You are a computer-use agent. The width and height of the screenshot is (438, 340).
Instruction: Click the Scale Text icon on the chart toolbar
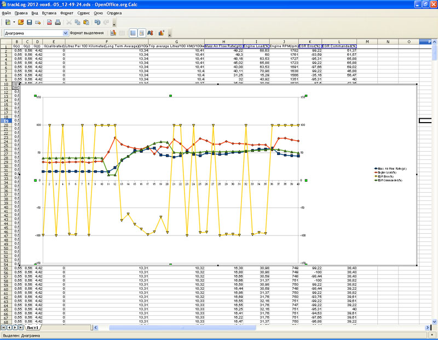coord(150,33)
